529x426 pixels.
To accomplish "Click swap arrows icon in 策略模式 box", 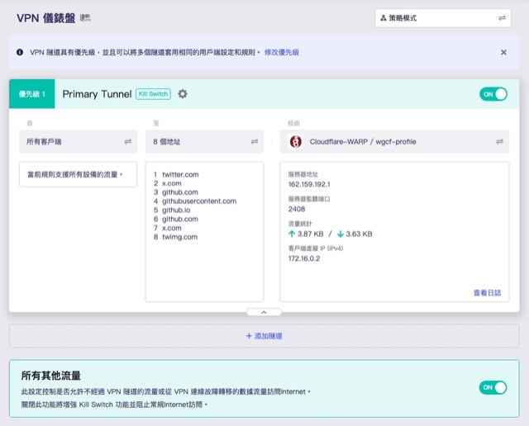I will pos(502,18).
